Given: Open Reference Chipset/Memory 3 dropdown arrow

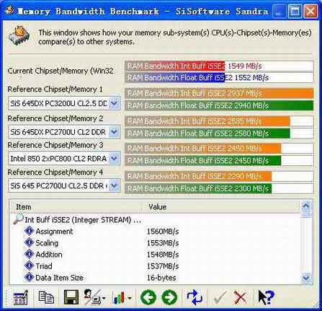Looking at the screenshot, I should pos(114,158).
